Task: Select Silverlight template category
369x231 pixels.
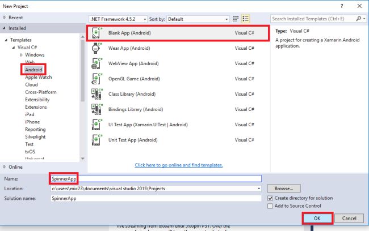Action: coord(35,137)
